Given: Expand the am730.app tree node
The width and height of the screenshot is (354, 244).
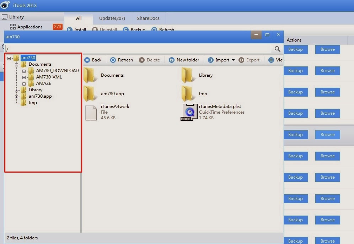Looking at the screenshot, I should tap(16, 97).
